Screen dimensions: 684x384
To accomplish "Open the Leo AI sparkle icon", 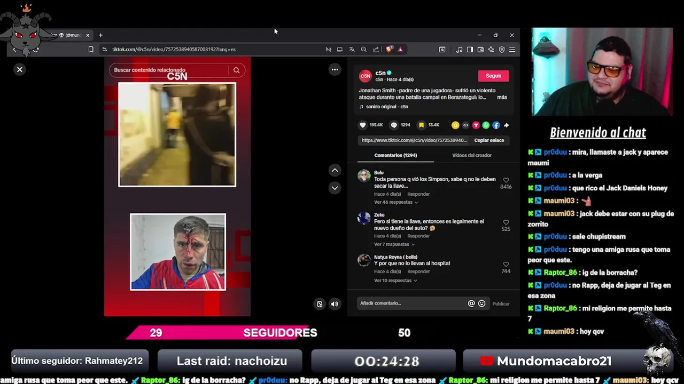I will (491, 50).
